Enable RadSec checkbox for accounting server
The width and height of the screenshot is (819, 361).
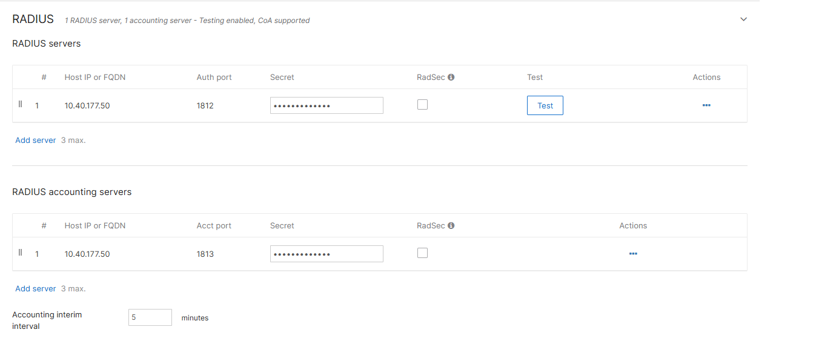click(423, 253)
